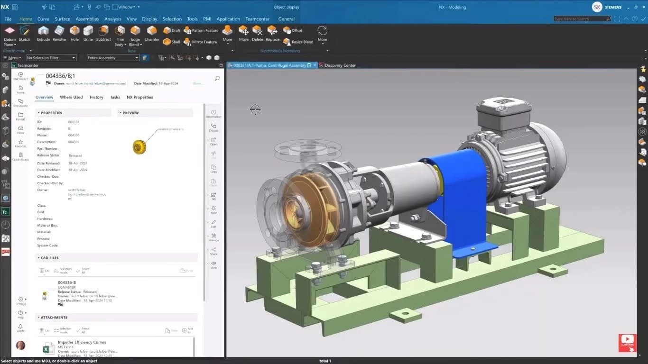Open the Mirror Feature tool
The width and height of the screenshot is (648, 364).
point(200,42)
